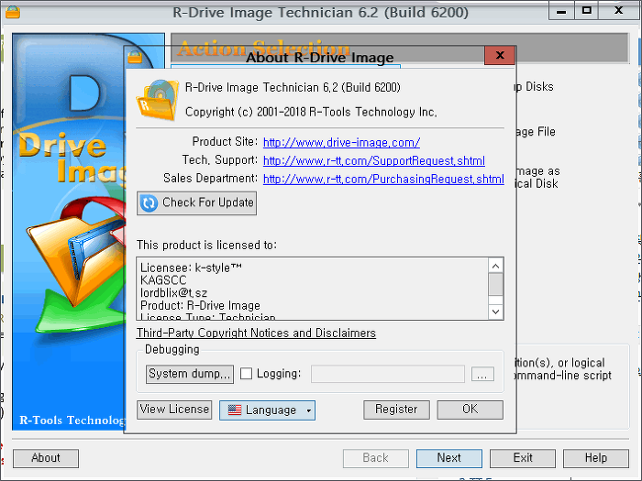Close the About R-Drive Image dialog
Image resolution: width=642 pixels, height=481 pixels.
pos(500,55)
